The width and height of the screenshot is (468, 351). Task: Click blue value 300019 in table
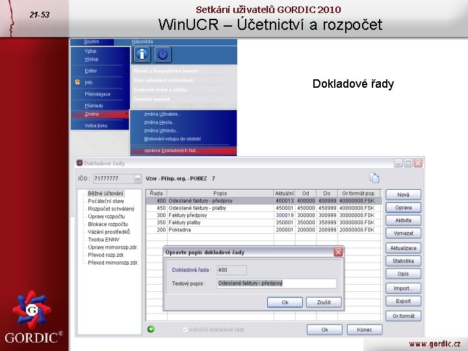[x=285, y=215]
